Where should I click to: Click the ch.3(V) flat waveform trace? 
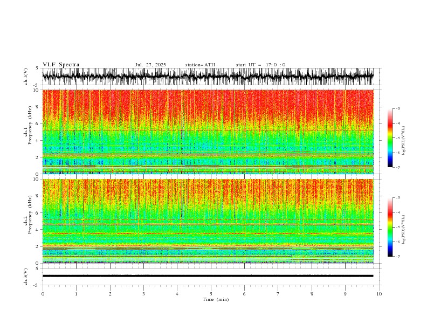tap(208, 276)
